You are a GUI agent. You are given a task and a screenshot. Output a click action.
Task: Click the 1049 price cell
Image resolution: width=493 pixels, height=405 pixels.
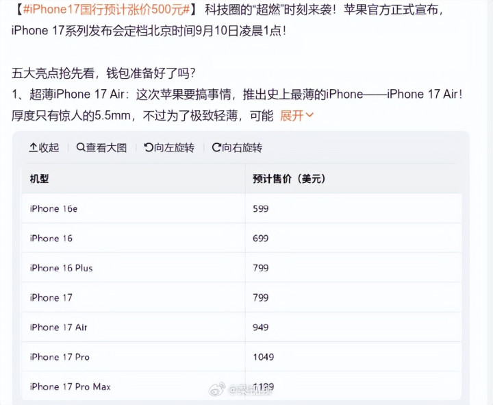[264, 357]
